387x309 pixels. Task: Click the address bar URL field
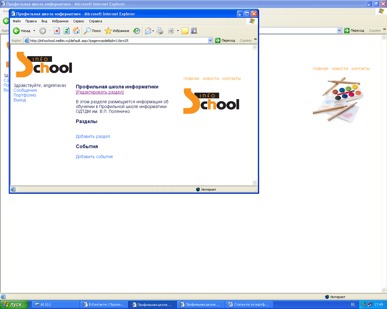(119, 40)
